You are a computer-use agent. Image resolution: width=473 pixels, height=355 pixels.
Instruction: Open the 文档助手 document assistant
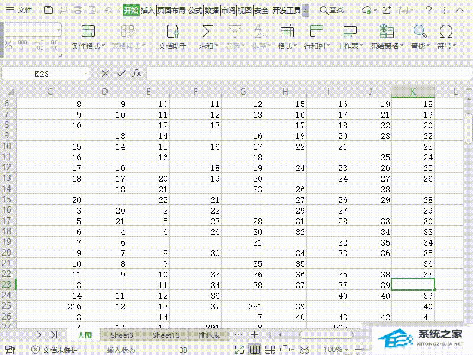[x=173, y=32]
